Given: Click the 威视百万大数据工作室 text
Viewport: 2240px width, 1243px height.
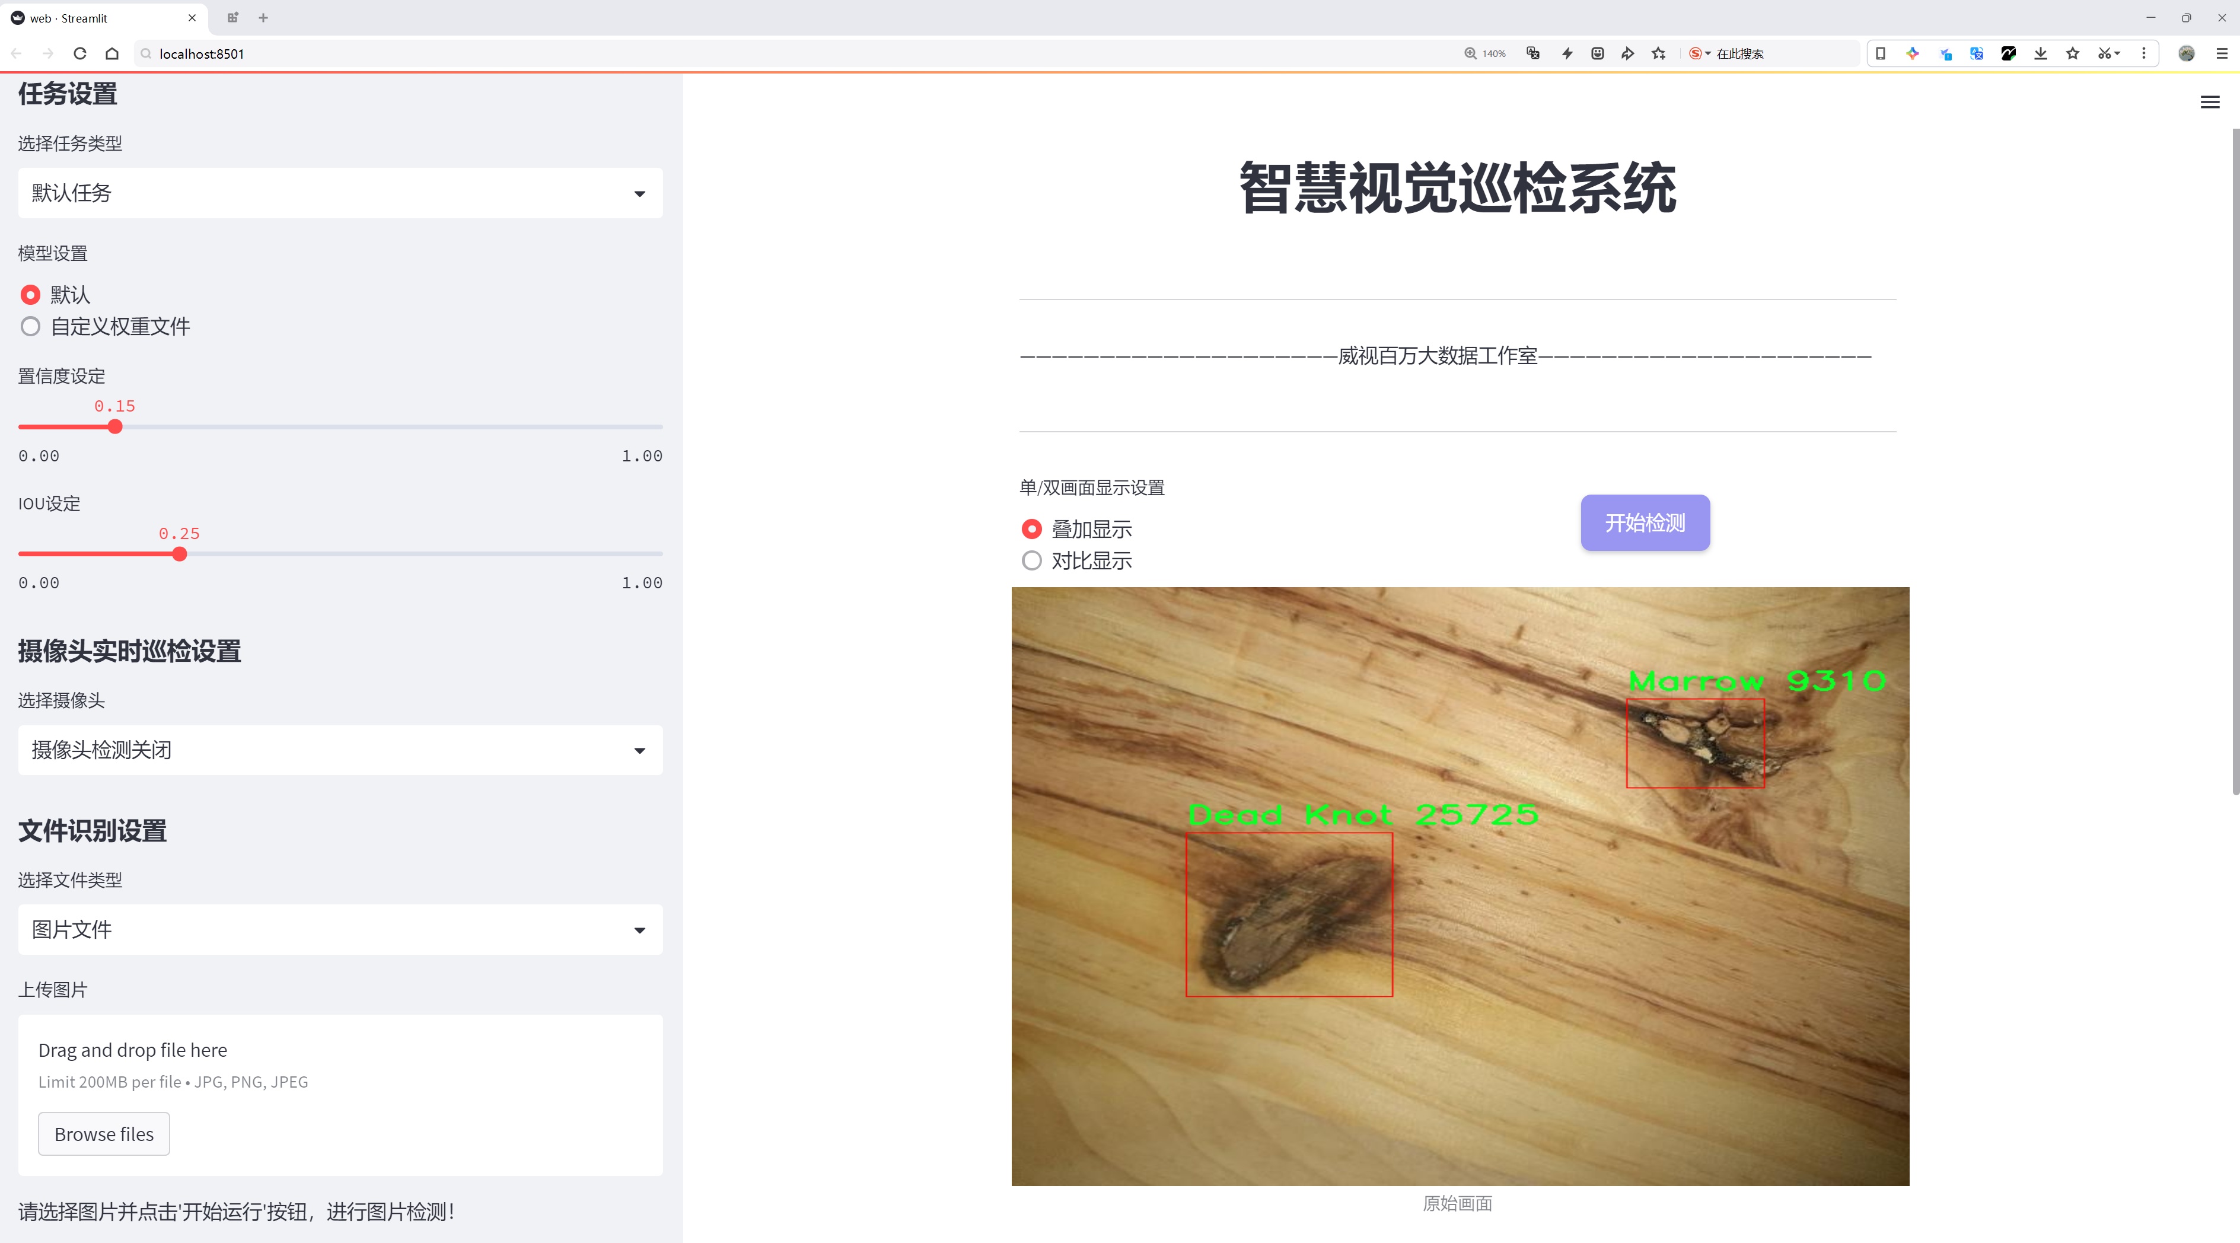Looking at the screenshot, I should (x=1438, y=355).
